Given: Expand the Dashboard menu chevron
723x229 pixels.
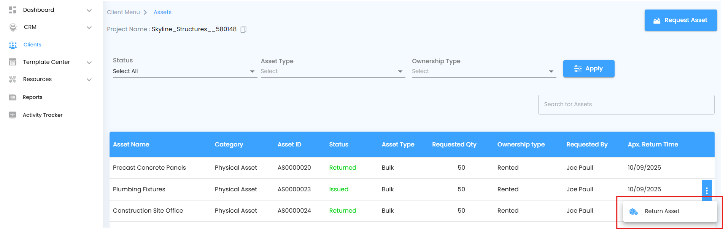Looking at the screenshot, I should click(89, 10).
